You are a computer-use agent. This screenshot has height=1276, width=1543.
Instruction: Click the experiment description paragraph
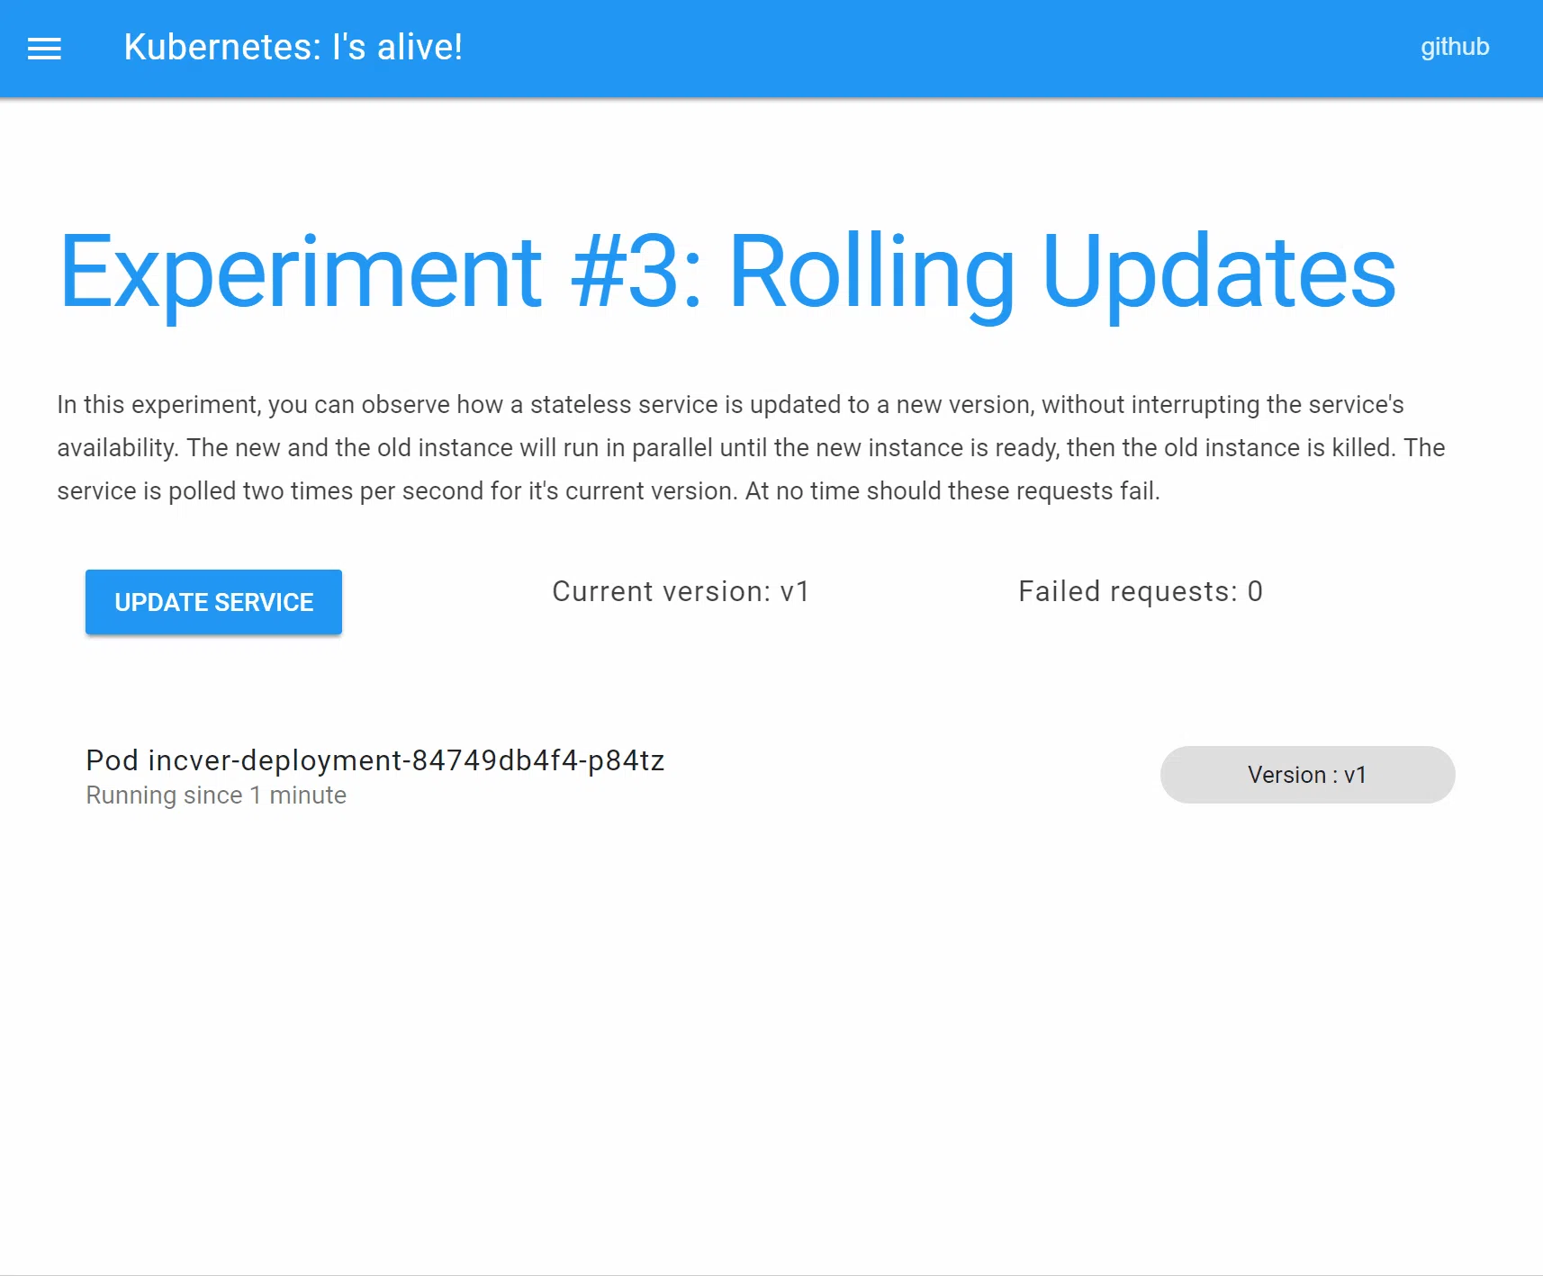pos(751,447)
